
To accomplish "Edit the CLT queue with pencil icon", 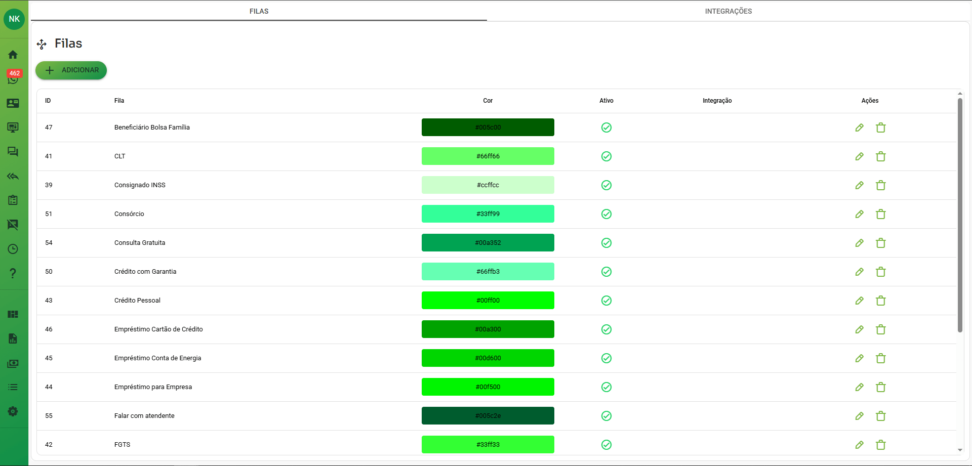I will click(859, 156).
